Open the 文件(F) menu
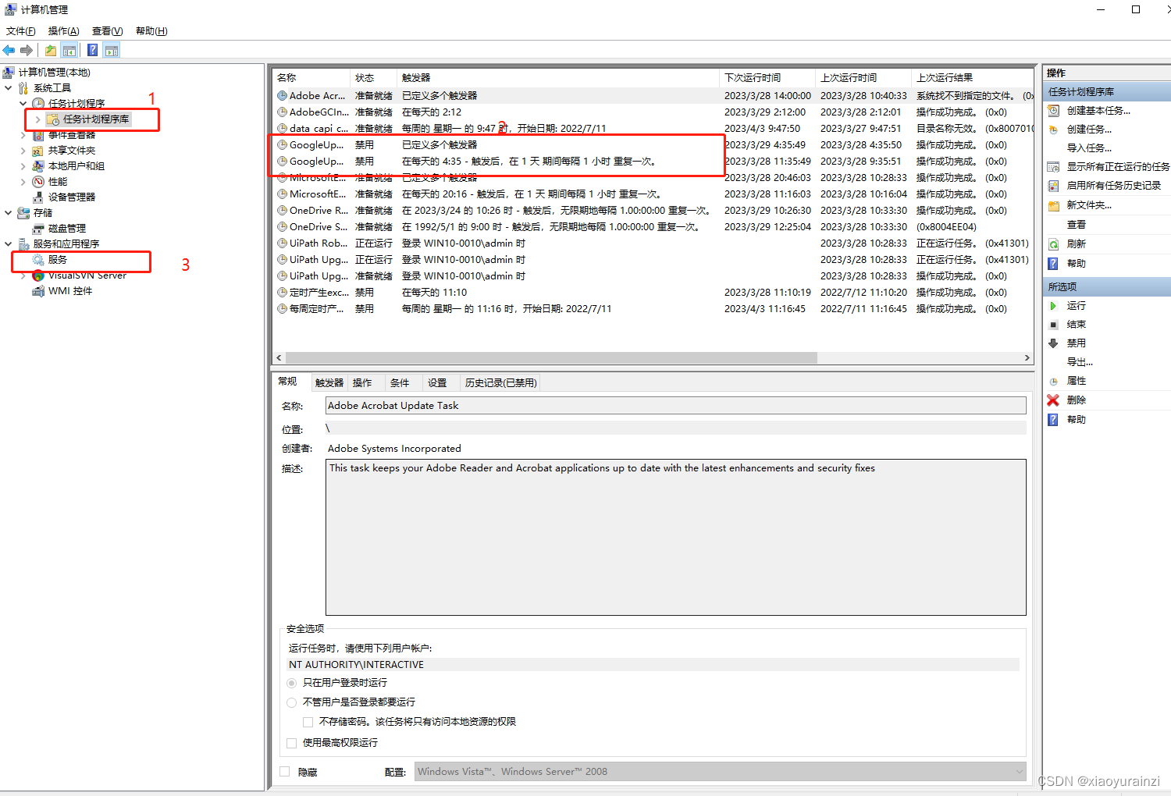The image size is (1171, 796). click(x=21, y=31)
